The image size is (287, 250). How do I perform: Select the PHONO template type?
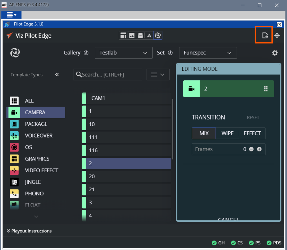[36, 194]
